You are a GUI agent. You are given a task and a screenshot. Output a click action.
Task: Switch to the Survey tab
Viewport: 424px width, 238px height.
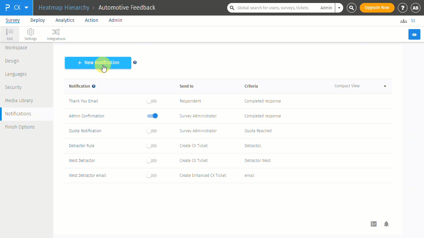pos(13,20)
